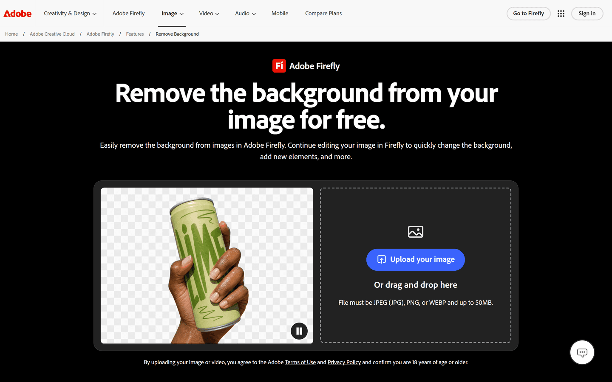Viewport: 612px width, 382px height.
Task: Open the Image dropdown menu
Action: tap(173, 14)
